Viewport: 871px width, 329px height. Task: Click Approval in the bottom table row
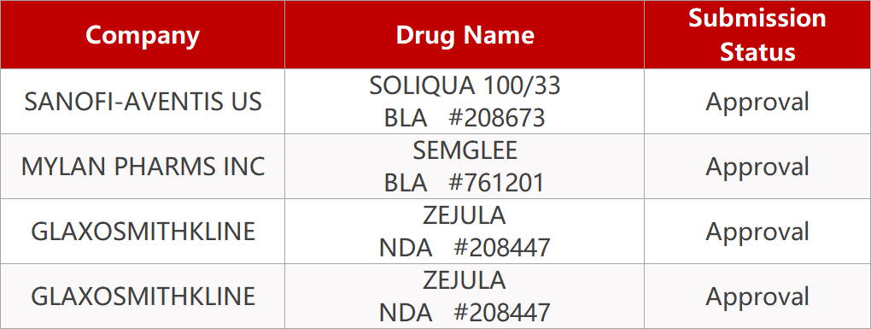tap(757, 297)
